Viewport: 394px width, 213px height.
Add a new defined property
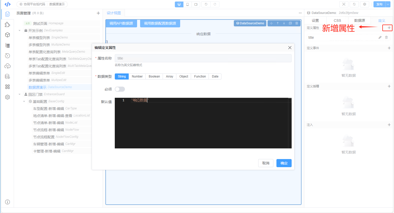coord(389,28)
